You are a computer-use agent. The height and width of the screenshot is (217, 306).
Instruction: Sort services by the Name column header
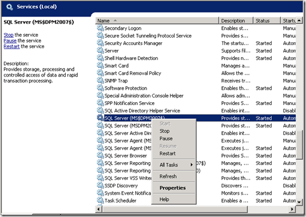tap(157, 21)
